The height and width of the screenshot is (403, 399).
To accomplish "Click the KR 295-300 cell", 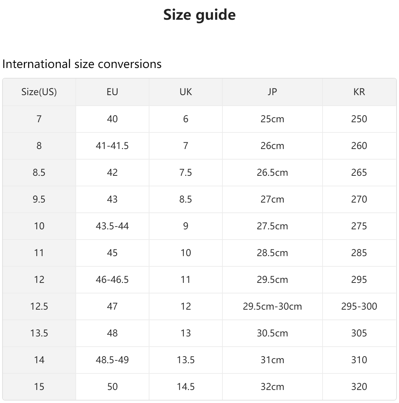I will coord(359,306).
